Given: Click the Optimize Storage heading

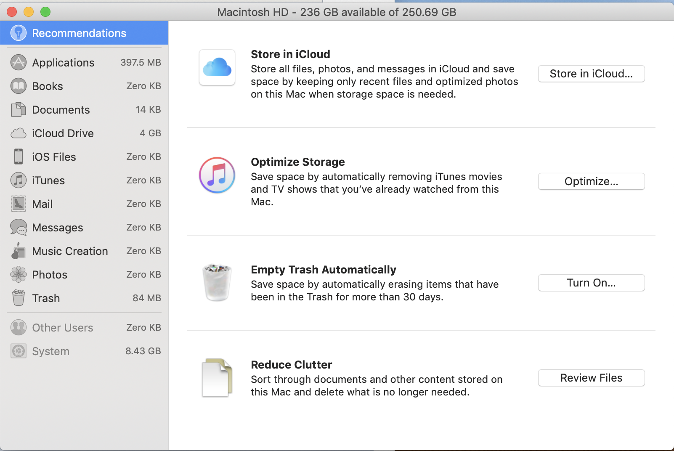Looking at the screenshot, I should click(298, 162).
